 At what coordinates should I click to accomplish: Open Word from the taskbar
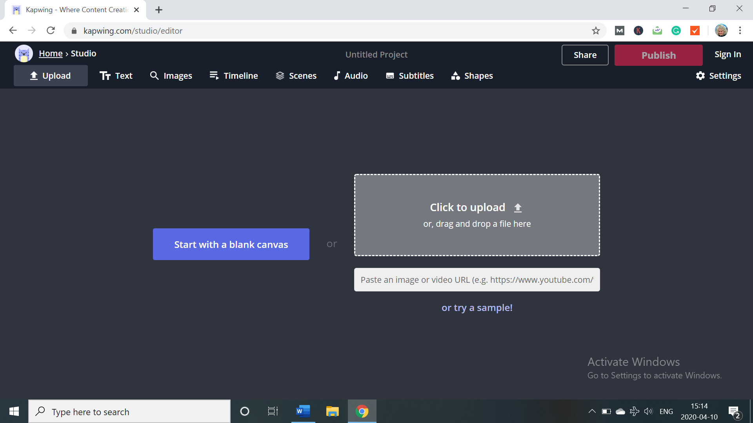pyautogui.click(x=303, y=411)
